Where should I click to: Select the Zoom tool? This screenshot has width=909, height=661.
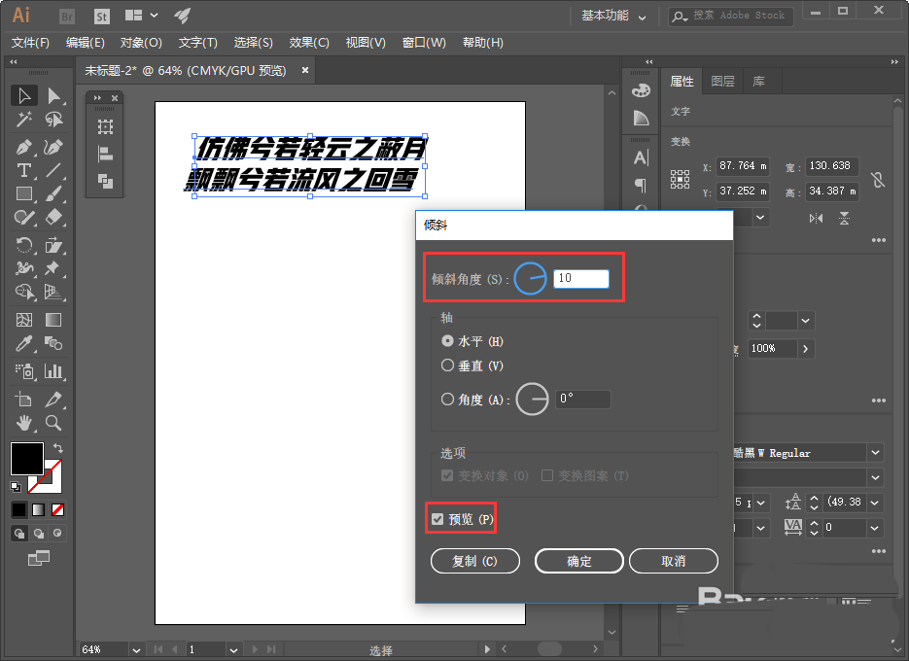53,423
